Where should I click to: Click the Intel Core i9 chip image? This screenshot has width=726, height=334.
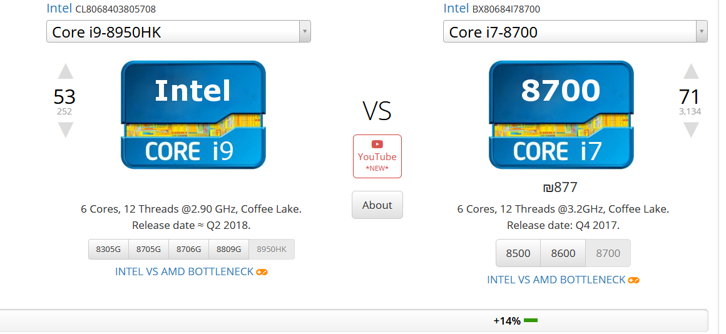click(193, 114)
